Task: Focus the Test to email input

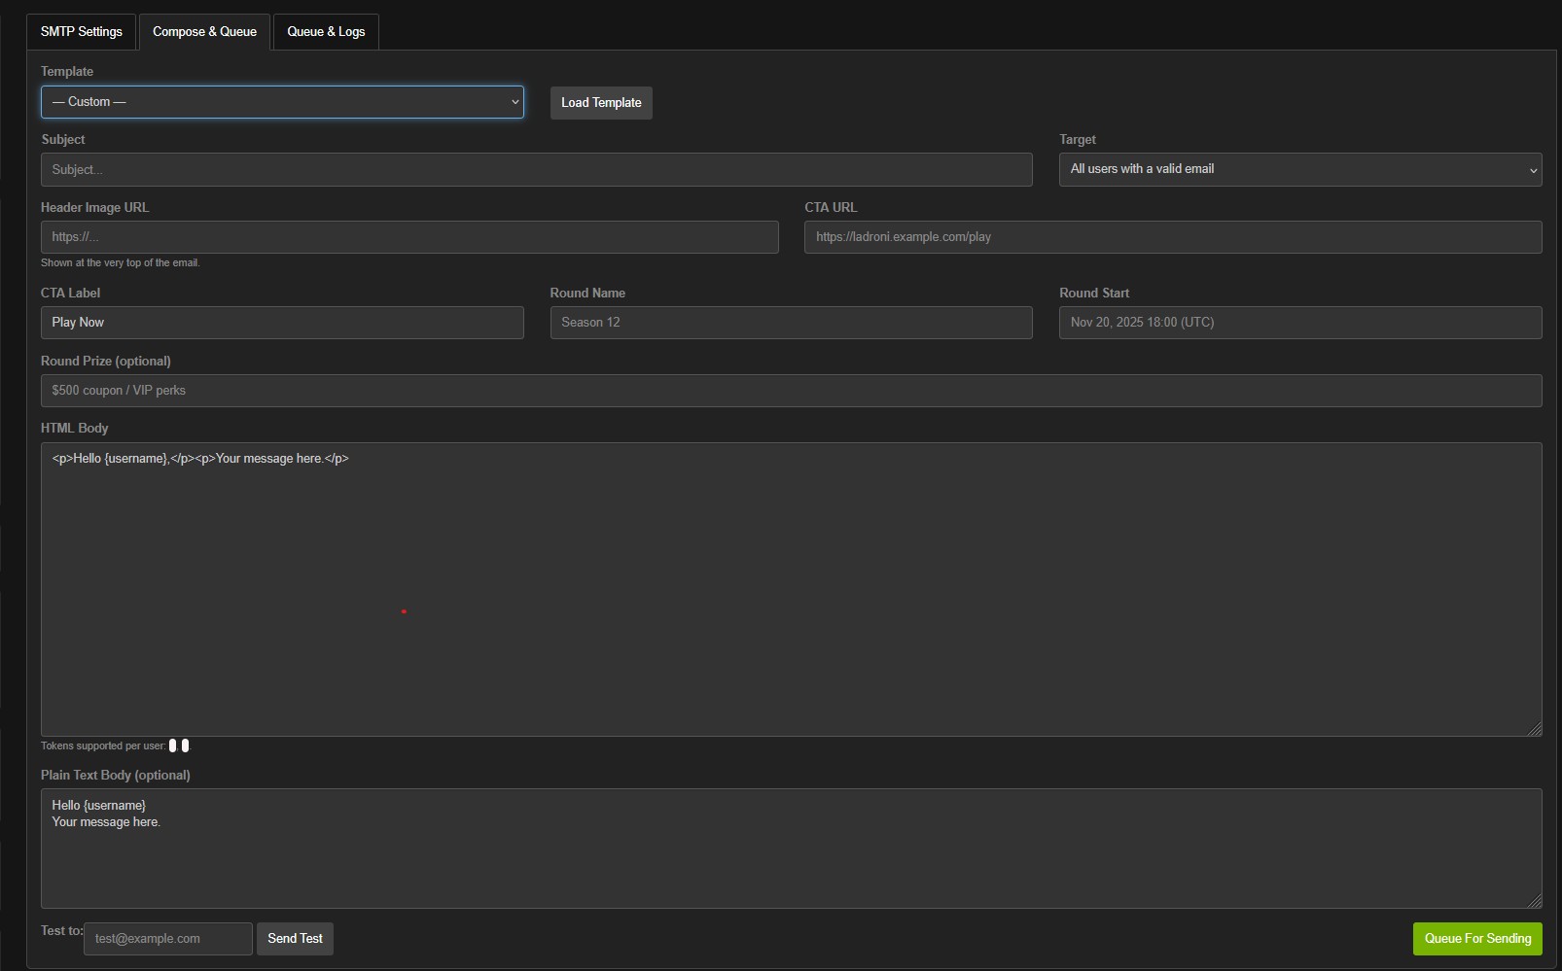Action: click(x=167, y=939)
